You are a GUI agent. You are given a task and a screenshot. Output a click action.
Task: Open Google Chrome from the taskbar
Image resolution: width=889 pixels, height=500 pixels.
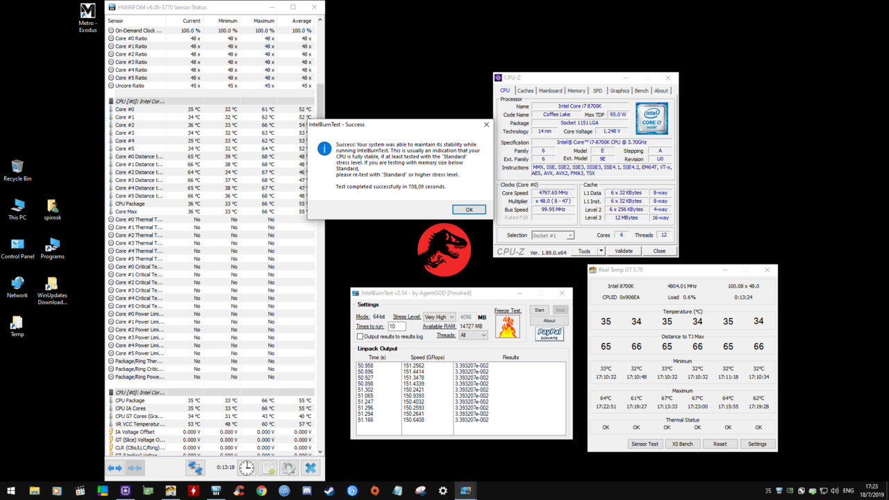tap(261, 490)
